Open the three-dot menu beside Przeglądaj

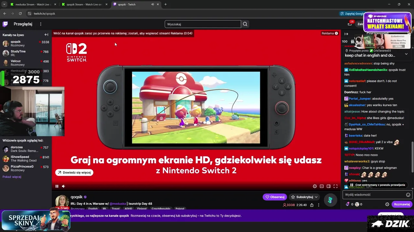coord(41,24)
